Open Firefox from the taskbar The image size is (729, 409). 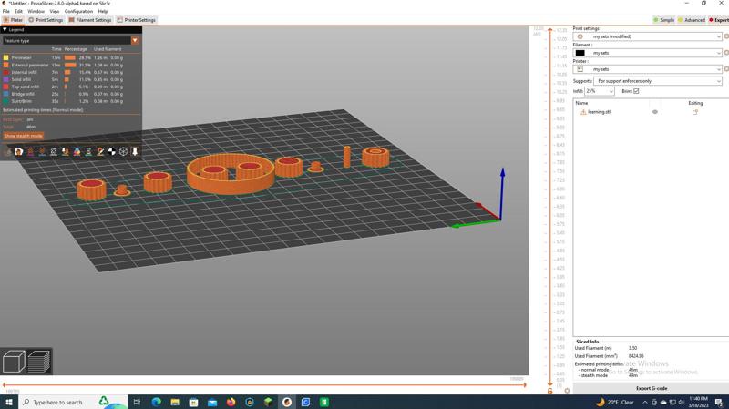231,402
